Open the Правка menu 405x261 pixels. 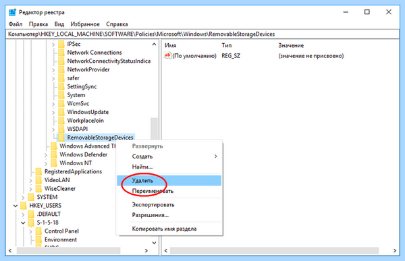click(x=38, y=24)
